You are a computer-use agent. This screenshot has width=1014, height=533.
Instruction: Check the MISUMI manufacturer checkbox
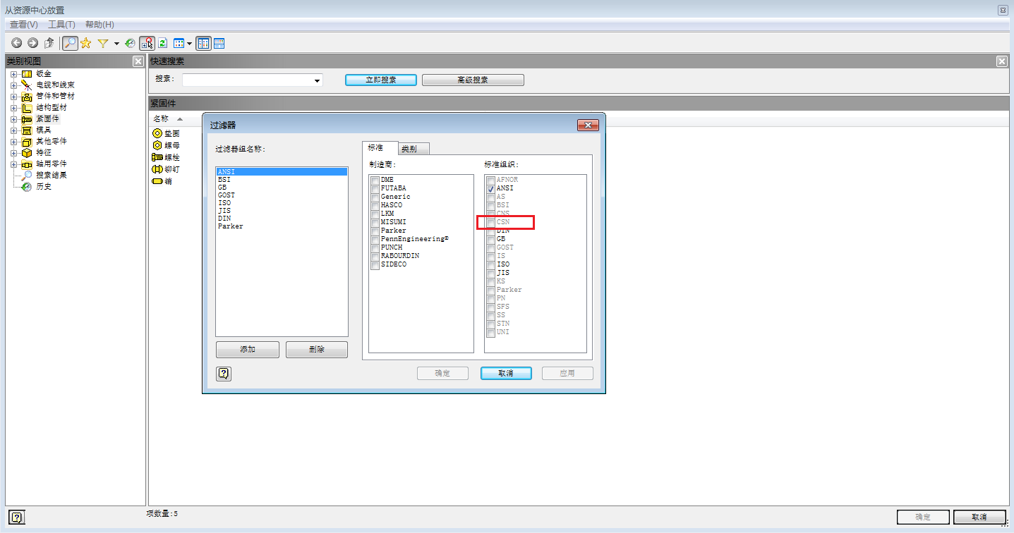(375, 223)
